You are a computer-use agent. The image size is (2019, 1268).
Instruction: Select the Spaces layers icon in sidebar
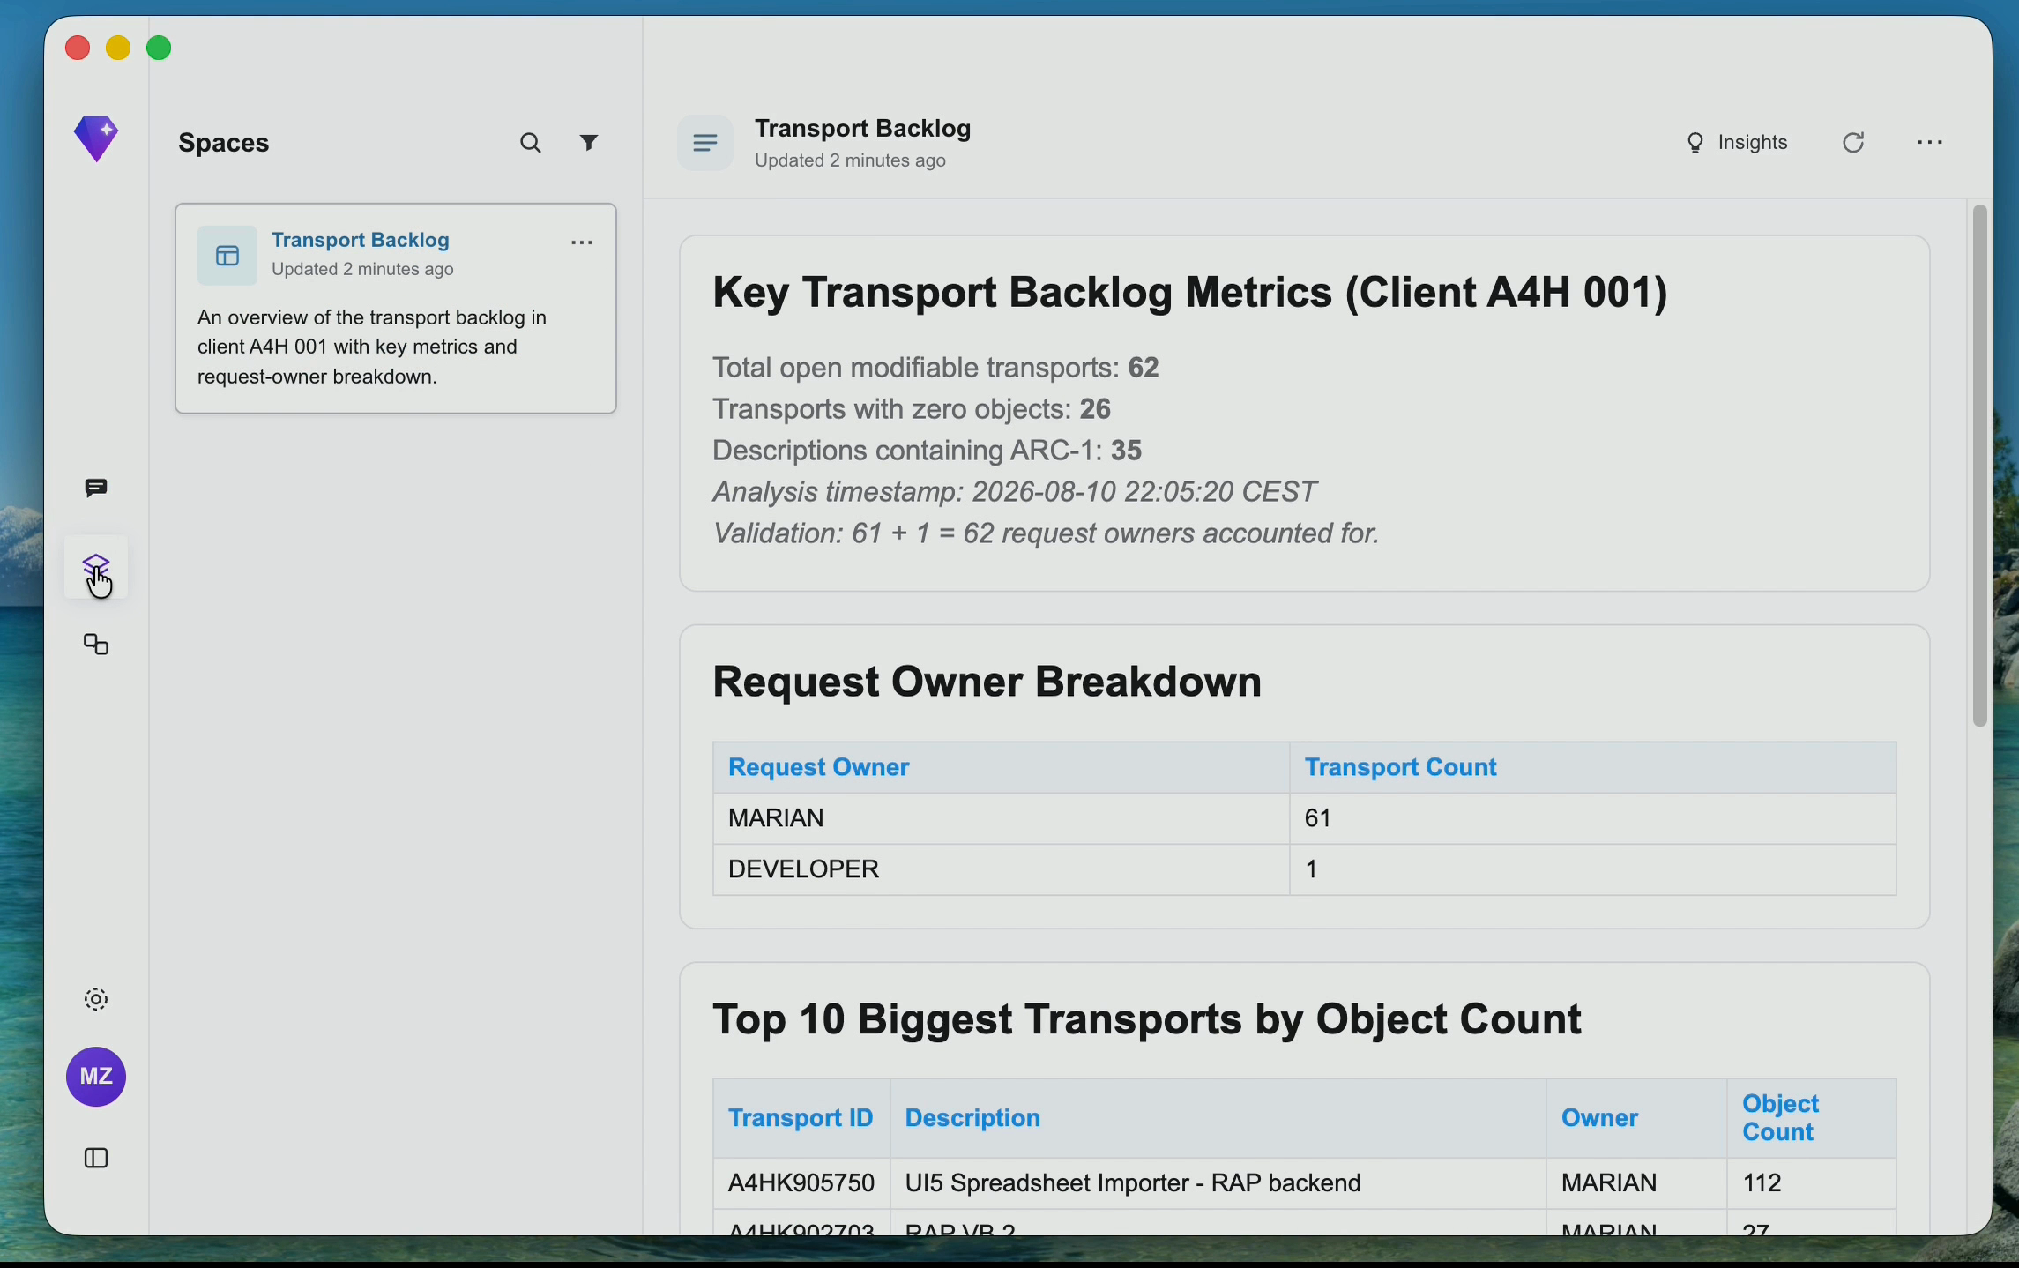click(96, 567)
